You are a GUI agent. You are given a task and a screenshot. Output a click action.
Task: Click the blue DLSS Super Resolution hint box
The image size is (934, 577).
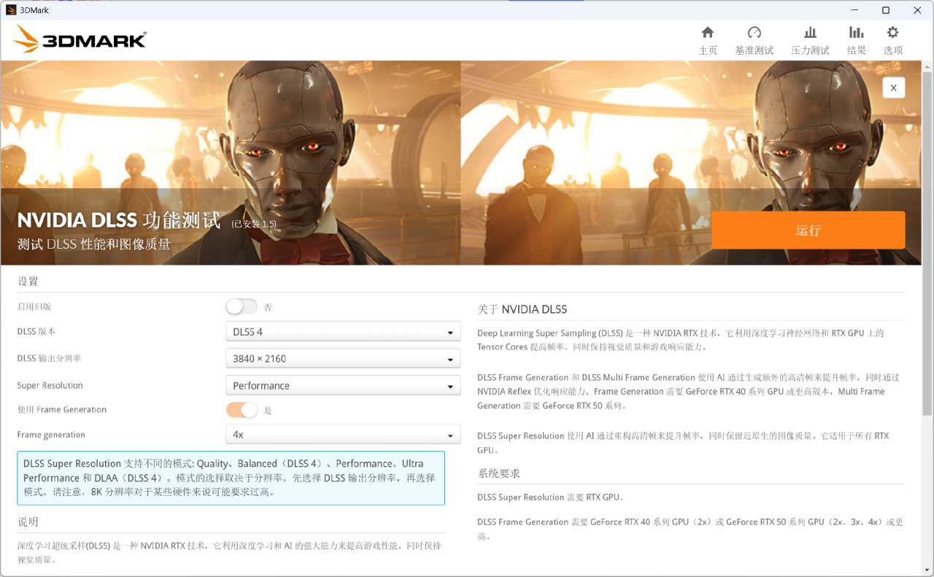tap(231, 478)
